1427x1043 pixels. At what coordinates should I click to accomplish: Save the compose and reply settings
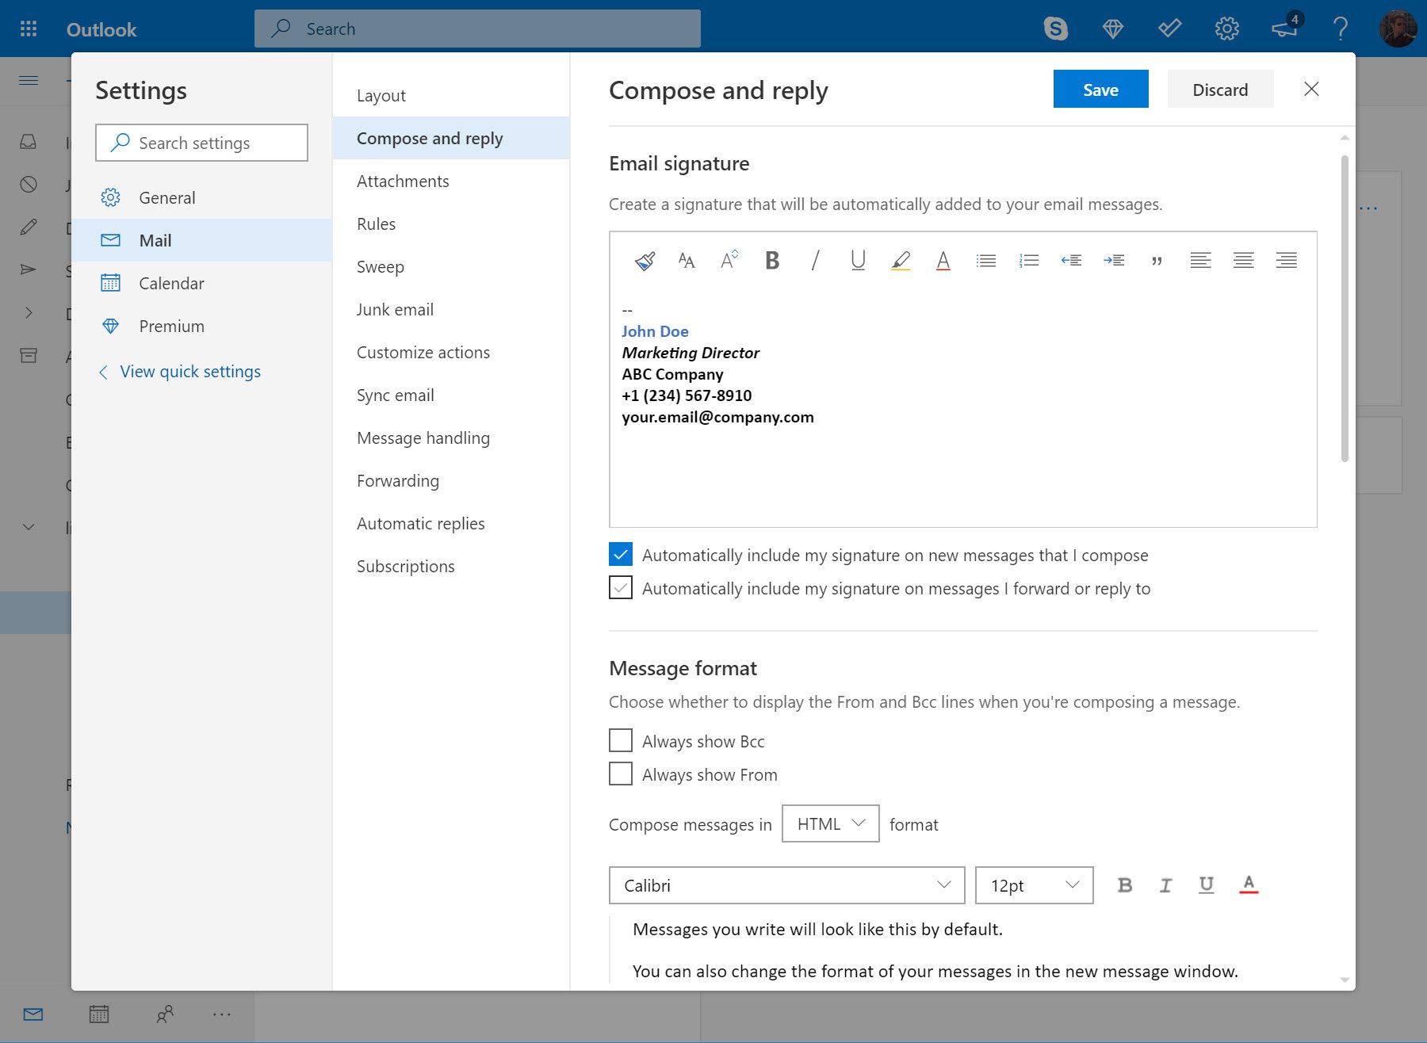(x=1100, y=89)
